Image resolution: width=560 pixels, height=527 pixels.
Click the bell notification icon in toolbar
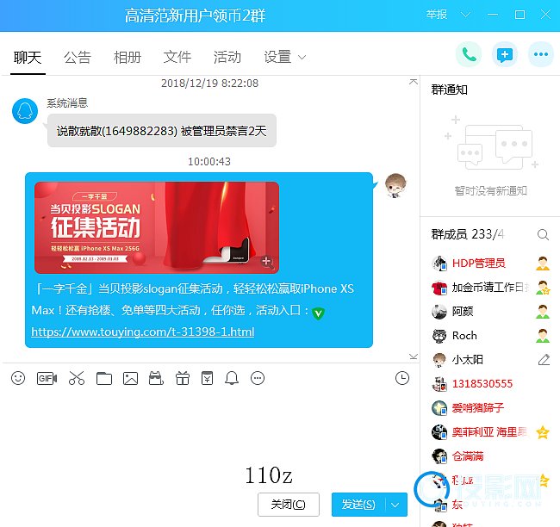coord(232,378)
